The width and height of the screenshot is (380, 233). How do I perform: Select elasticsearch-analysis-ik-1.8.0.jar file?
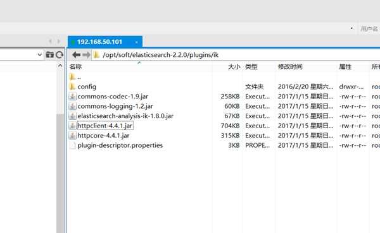pos(125,116)
